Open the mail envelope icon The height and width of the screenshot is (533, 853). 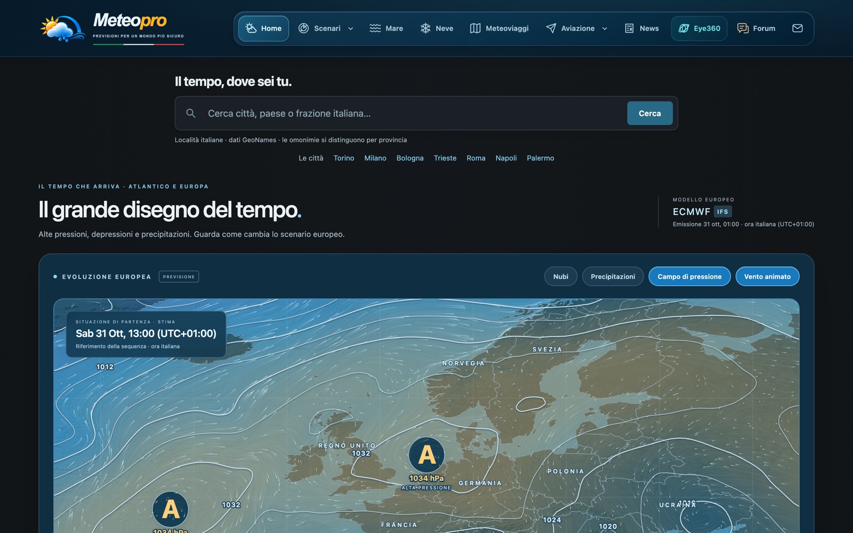798,28
